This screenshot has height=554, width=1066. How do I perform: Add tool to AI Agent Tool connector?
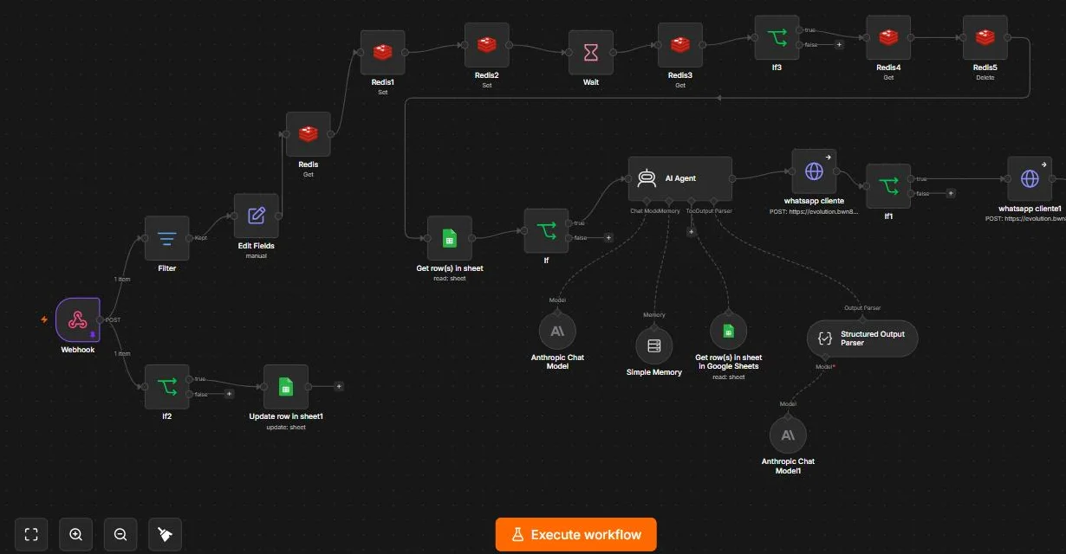692,231
